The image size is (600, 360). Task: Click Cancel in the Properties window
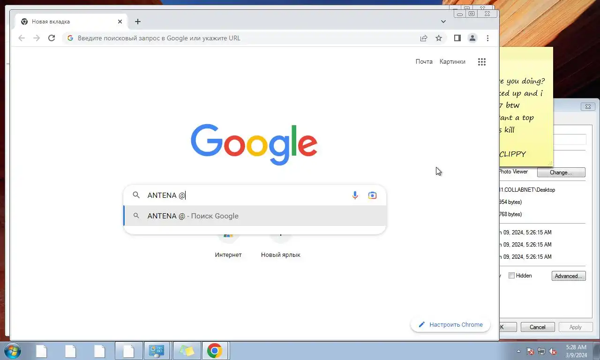pos(538,327)
